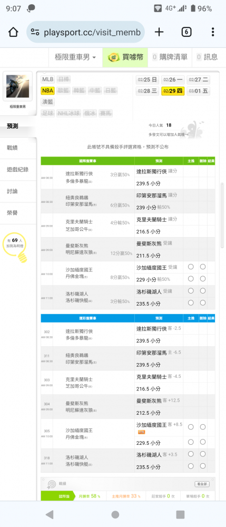Screen dimensions: 226x527
Task: Open 討論 sidebar tab
Action: (17, 192)
